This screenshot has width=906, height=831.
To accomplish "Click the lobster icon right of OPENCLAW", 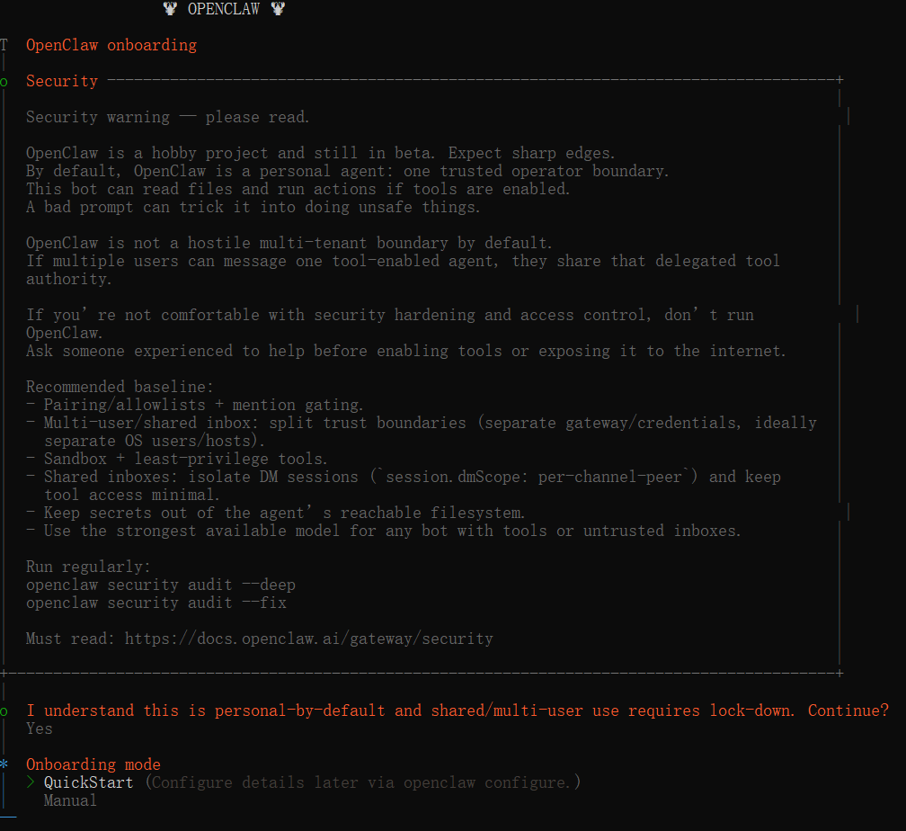I will pos(278,9).
